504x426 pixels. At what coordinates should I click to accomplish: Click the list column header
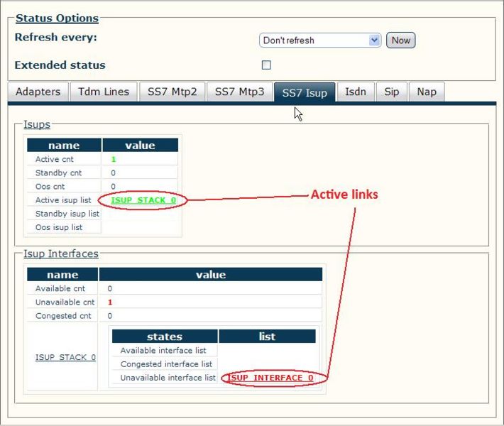click(267, 337)
